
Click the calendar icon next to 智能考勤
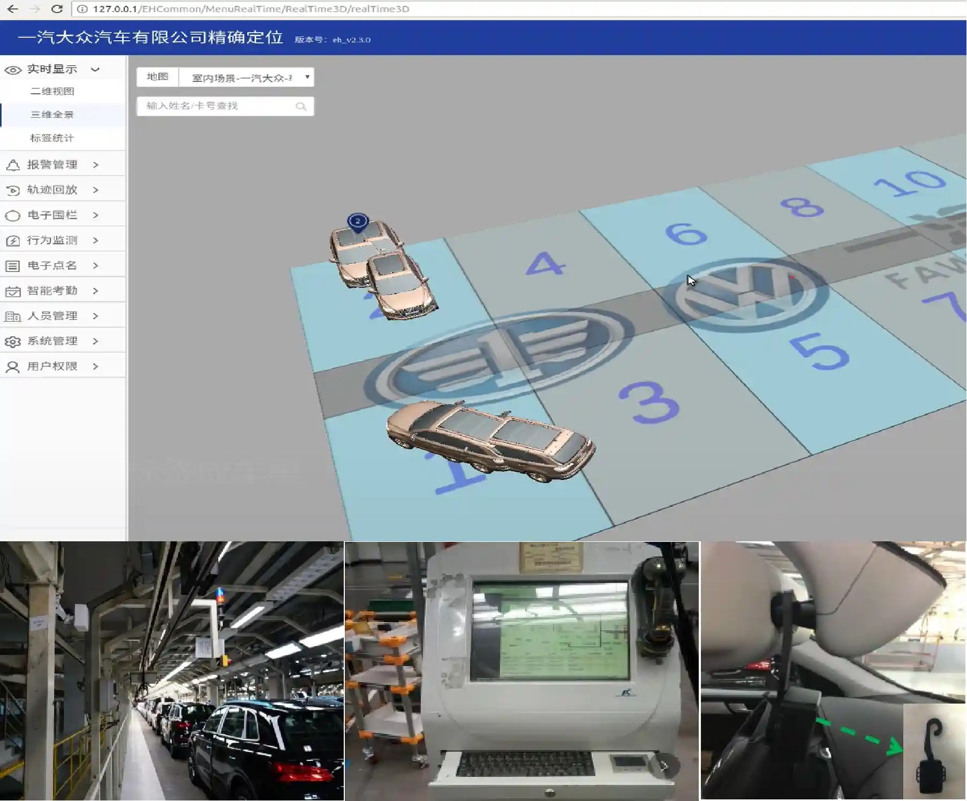coord(13,290)
